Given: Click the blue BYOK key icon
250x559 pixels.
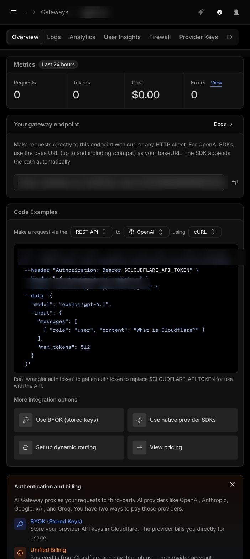Looking at the screenshot, I should click(20, 524).
